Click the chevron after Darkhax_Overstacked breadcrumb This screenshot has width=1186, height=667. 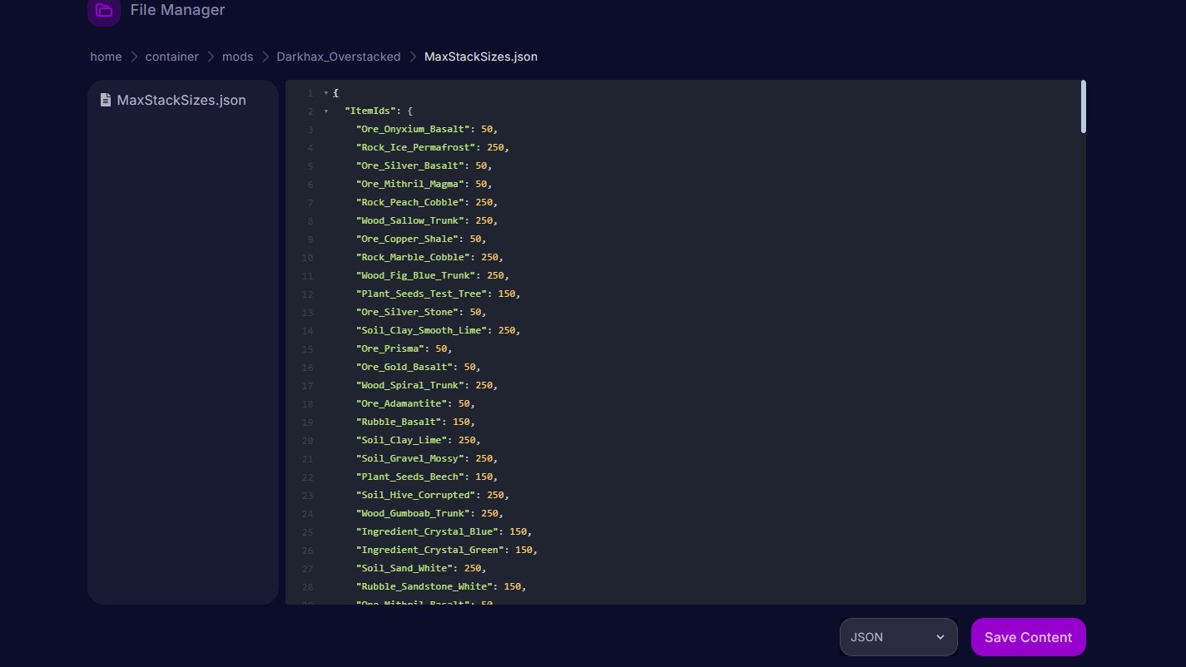coord(411,57)
